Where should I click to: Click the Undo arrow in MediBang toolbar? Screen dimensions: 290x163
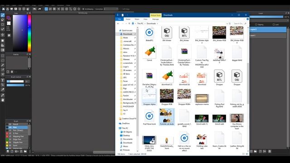[34, 9]
